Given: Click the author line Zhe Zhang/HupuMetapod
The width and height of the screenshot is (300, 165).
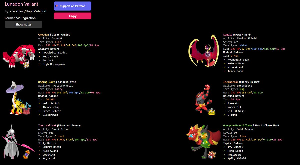Looking at the screenshot, I should [25, 11].
